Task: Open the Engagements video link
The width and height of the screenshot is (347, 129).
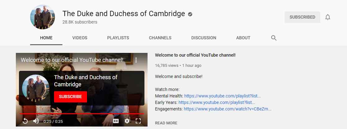Action: (x=227, y=109)
